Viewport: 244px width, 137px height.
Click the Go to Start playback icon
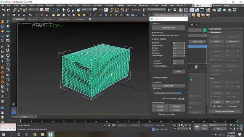(175, 125)
